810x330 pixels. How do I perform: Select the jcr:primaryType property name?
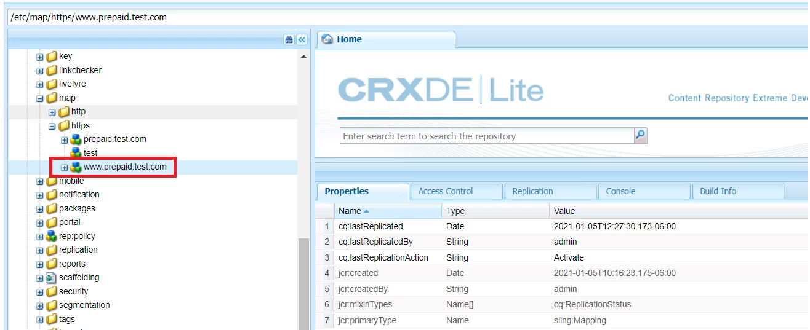pos(367,320)
